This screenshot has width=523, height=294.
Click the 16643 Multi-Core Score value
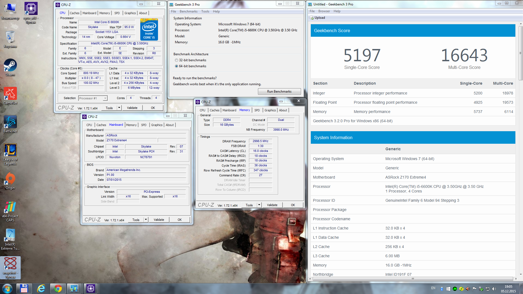tap(464, 55)
